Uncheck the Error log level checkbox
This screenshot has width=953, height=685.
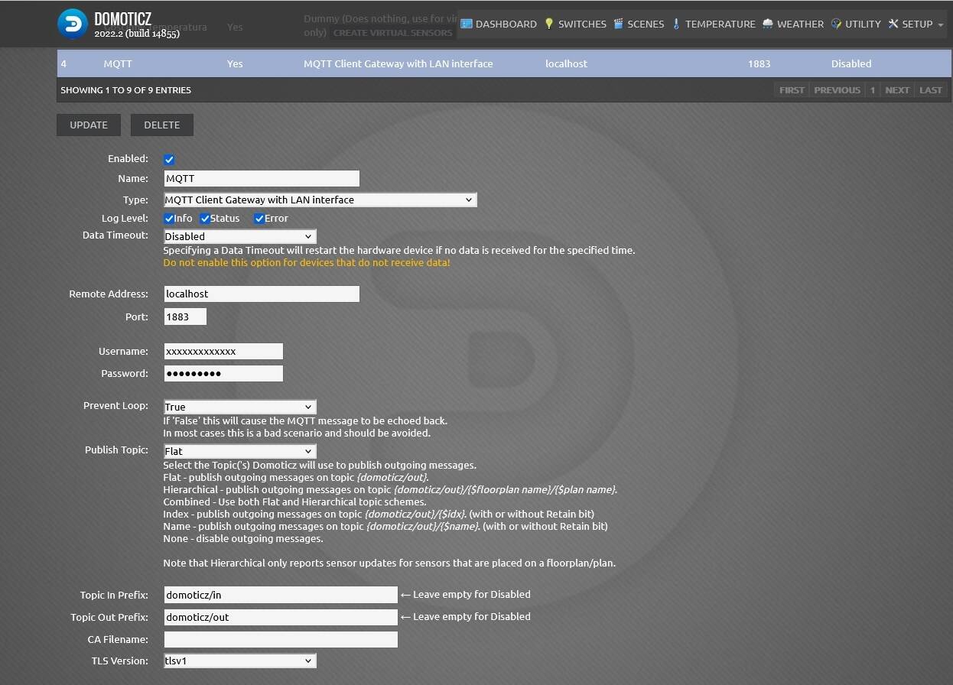(259, 219)
